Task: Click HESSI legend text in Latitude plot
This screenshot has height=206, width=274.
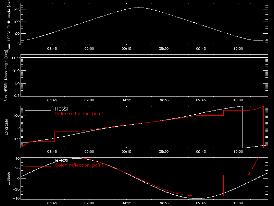Action: (x=61, y=160)
